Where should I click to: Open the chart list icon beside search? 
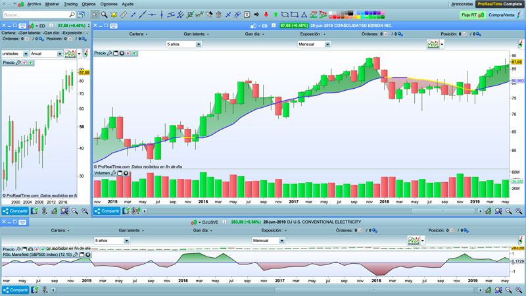click(x=81, y=14)
